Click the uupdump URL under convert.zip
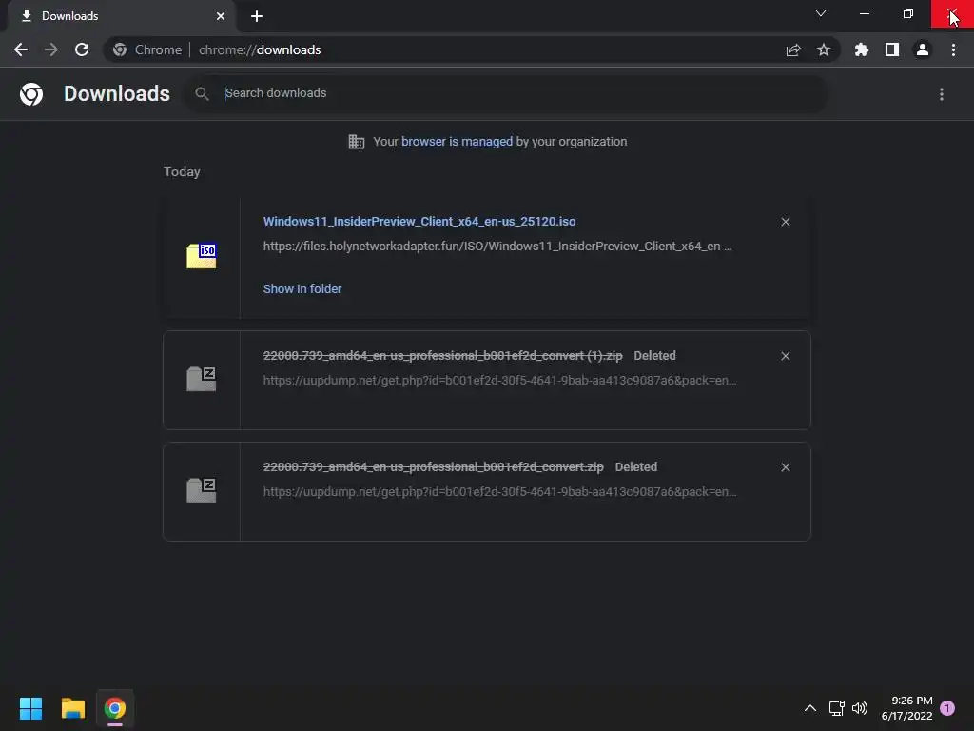Image resolution: width=974 pixels, height=731 pixels. point(500,492)
